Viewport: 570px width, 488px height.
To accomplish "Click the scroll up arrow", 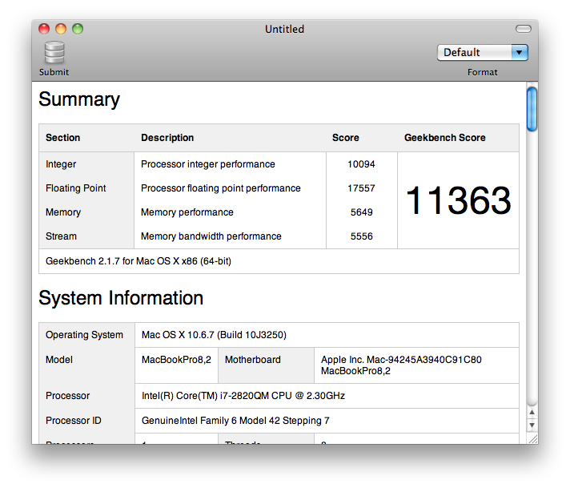I will (532, 413).
